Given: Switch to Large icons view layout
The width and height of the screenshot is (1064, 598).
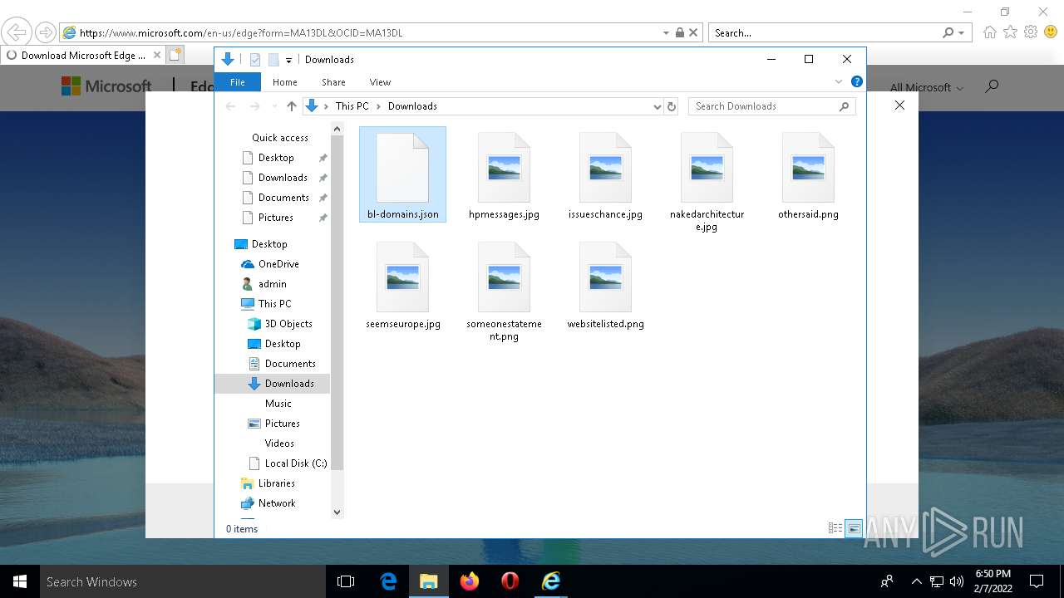Looking at the screenshot, I should coord(854,528).
